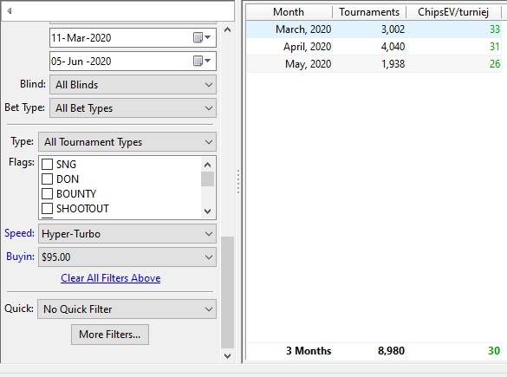The height and width of the screenshot is (377, 507).
Task: Click the 1,938 tournaments cell
Action: [393, 63]
